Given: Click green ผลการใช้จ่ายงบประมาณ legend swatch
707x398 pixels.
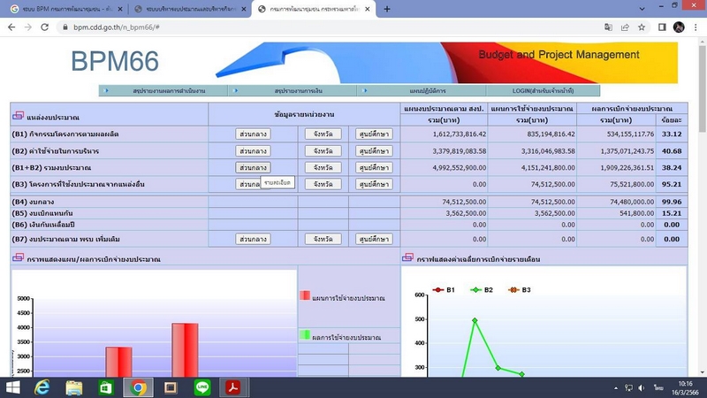Looking at the screenshot, I should (305, 335).
